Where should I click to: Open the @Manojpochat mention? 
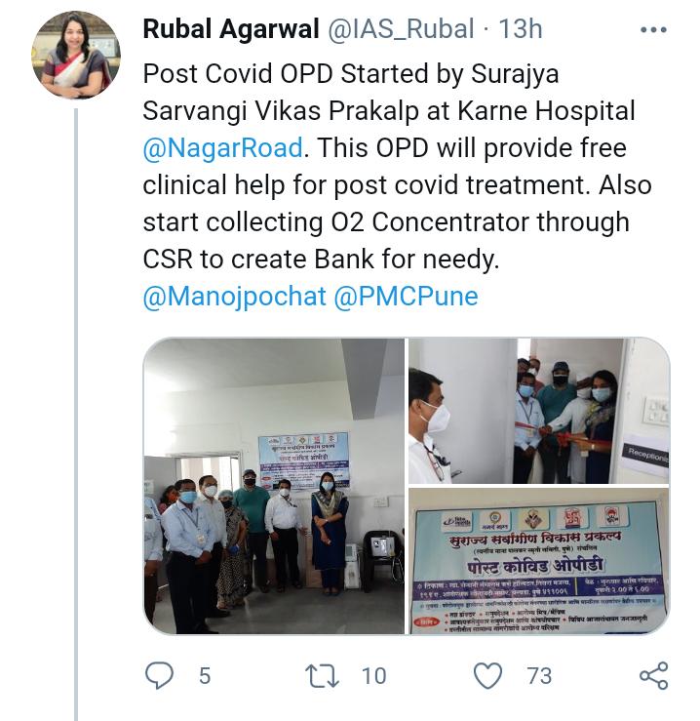tap(234, 297)
